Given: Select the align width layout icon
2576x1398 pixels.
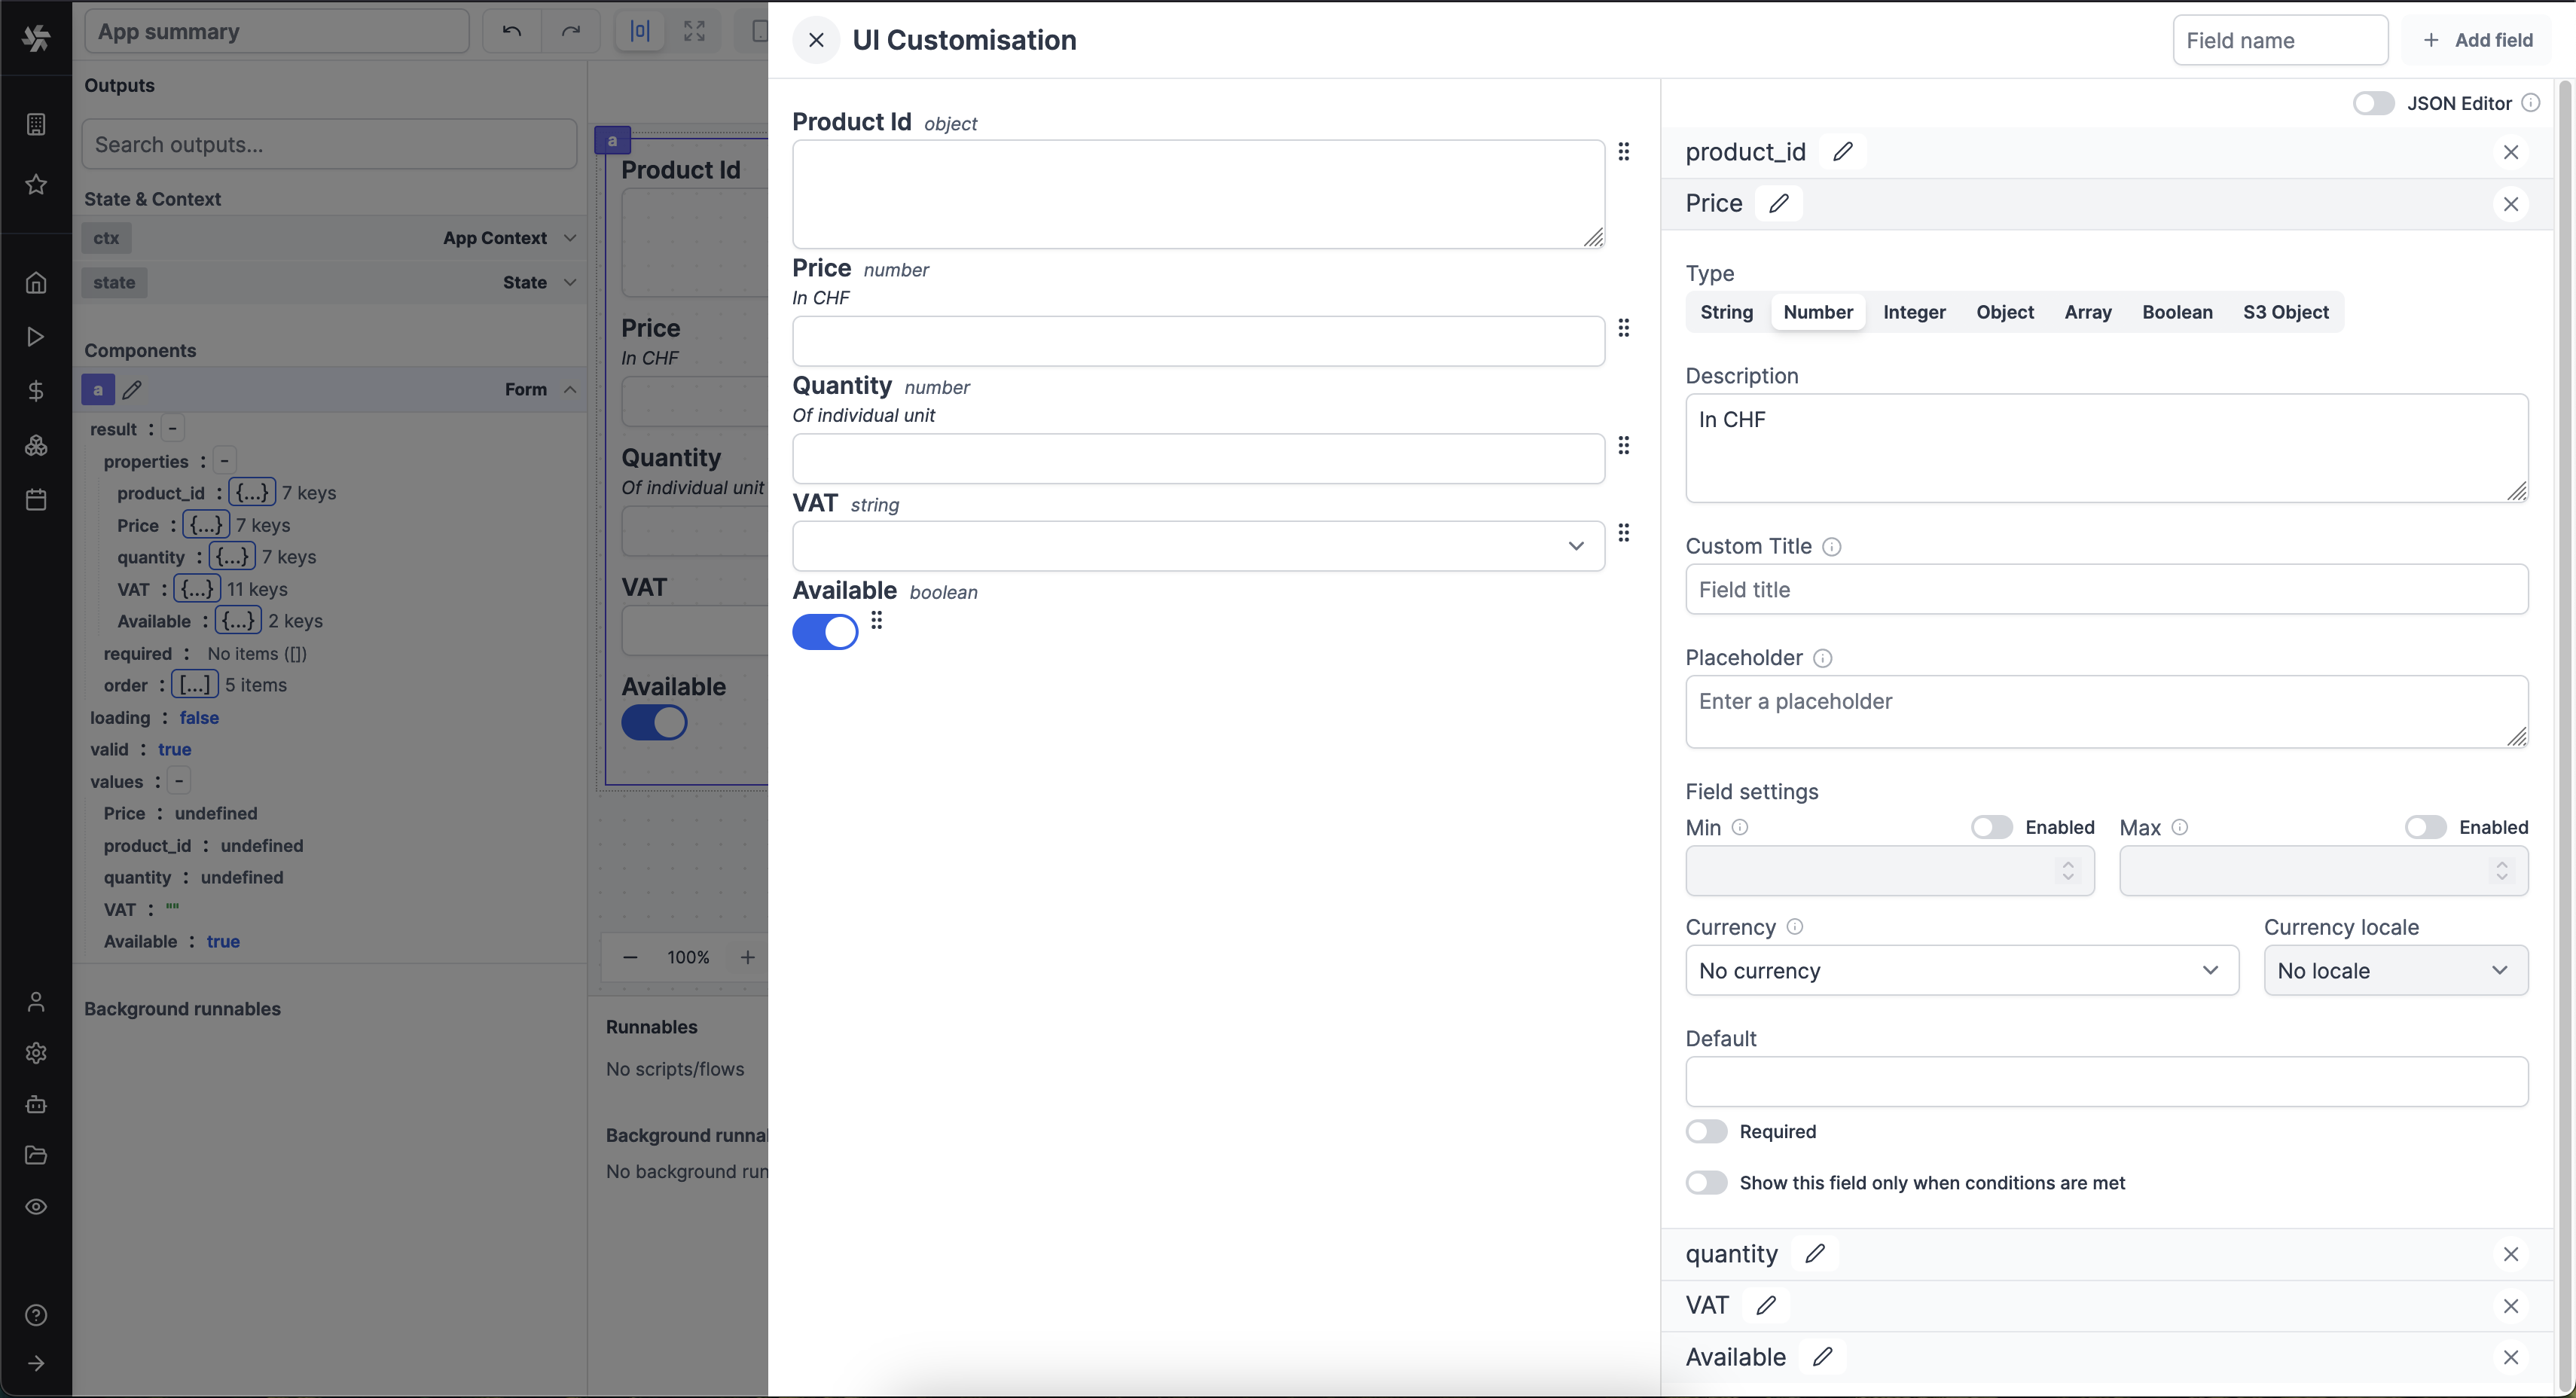Looking at the screenshot, I should point(640,31).
